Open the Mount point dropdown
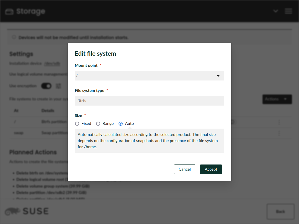Viewport: 299px width, 224px height. point(149,76)
